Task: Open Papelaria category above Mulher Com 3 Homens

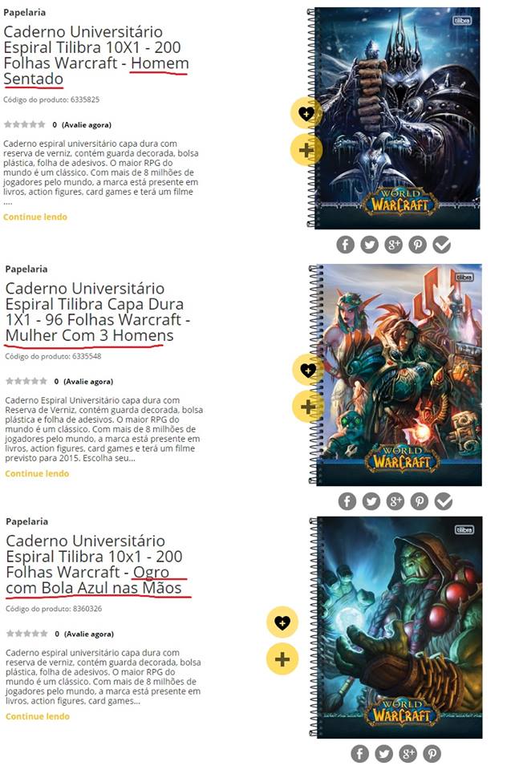Action: 26,269
